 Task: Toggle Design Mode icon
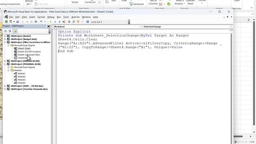(x=64, y=22)
